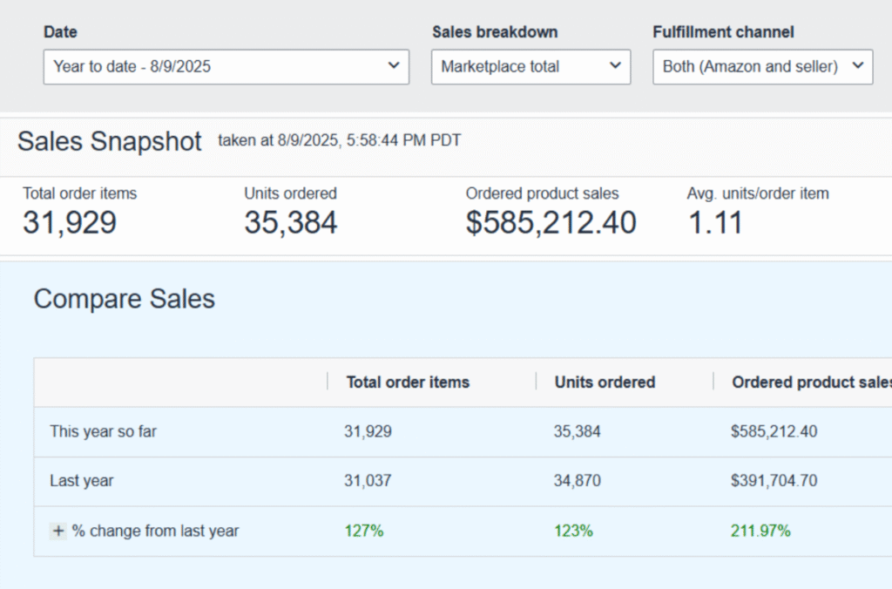Select the This year so far row label
Viewport: 892px width, 589px height.
(103, 431)
